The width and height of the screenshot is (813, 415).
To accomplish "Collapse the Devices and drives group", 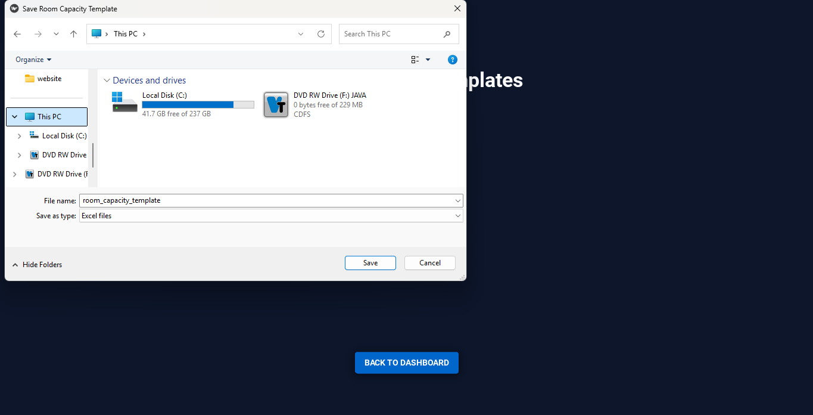I will [107, 80].
